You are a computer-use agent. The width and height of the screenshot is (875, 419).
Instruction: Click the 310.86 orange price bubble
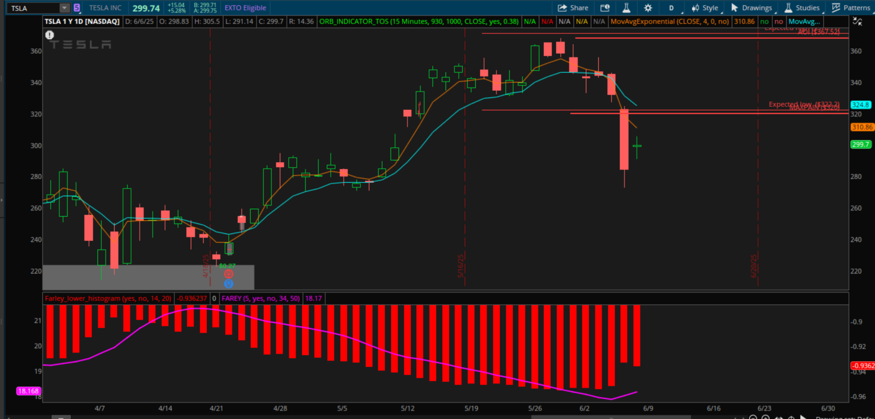tap(862, 127)
